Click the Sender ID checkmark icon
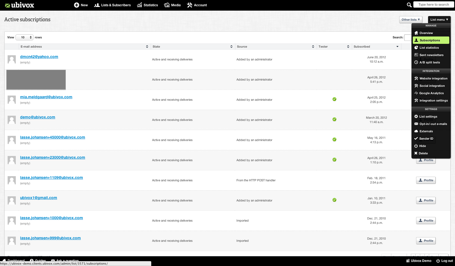 pos(416,139)
